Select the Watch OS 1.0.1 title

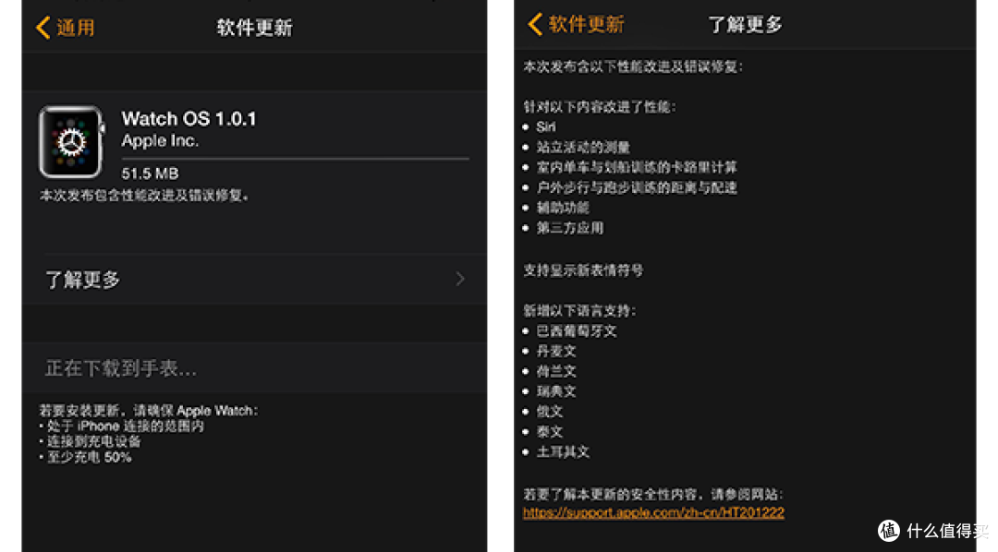[189, 119]
